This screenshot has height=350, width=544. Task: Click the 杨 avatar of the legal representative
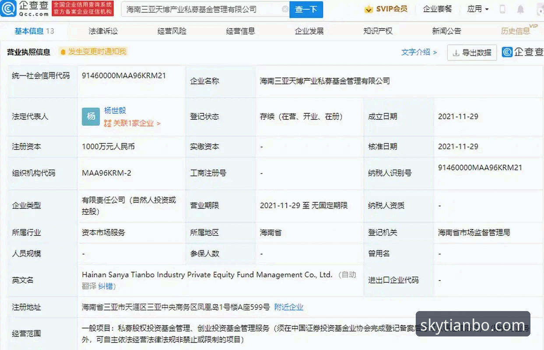[x=91, y=116]
